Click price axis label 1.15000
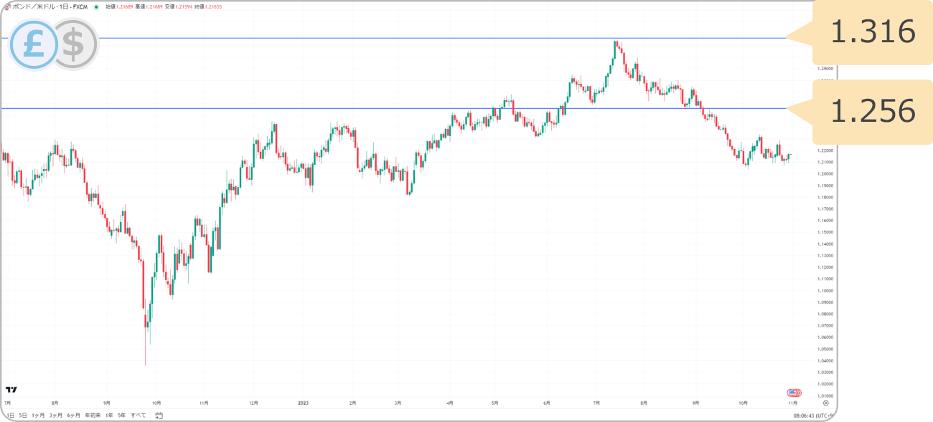 click(x=824, y=232)
